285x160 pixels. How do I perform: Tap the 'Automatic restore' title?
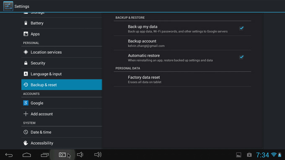click(x=144, y=56)
